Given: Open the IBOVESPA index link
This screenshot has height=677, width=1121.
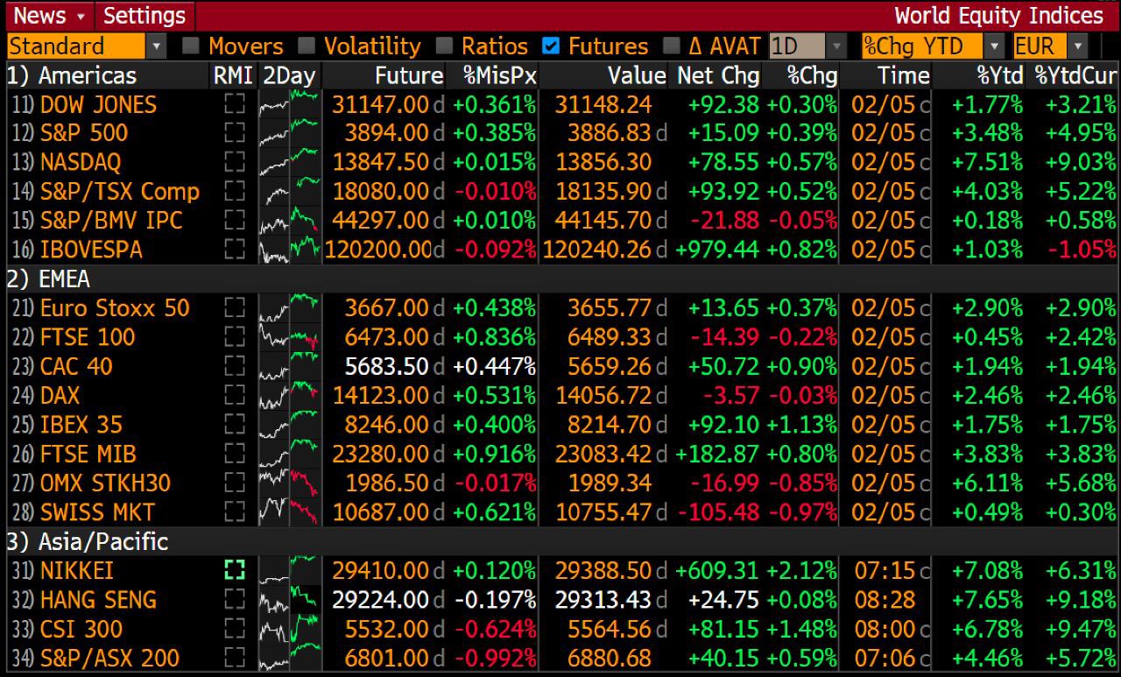Looking at the screenshot, I should pyautogui.click(x=91, y=250).
